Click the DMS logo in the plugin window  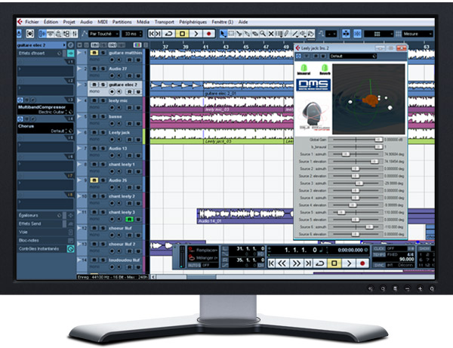[x=313, y=85]
